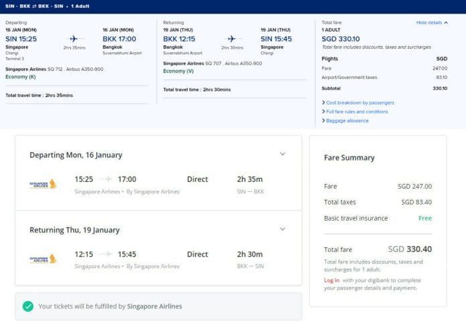Click the SIN 15:45 return arrival time
This screenshot has height=323, width=466.
pos(276,39)
